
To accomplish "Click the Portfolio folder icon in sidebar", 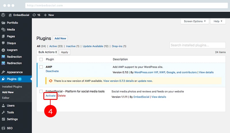I will tap(3, 23).
